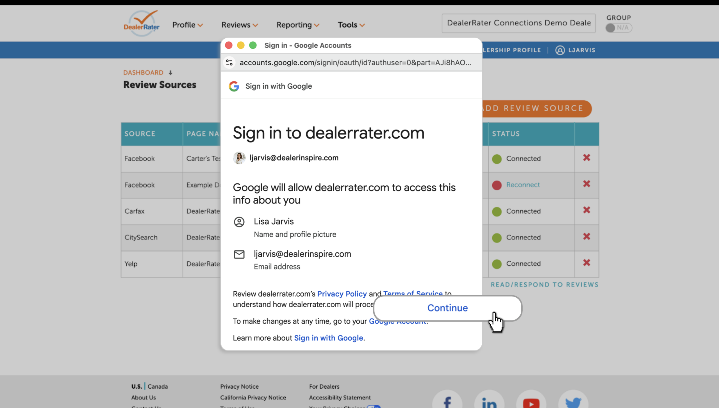Open the Dealership Profile link
This screenshot has height=408, width=719.
point(512,50)
